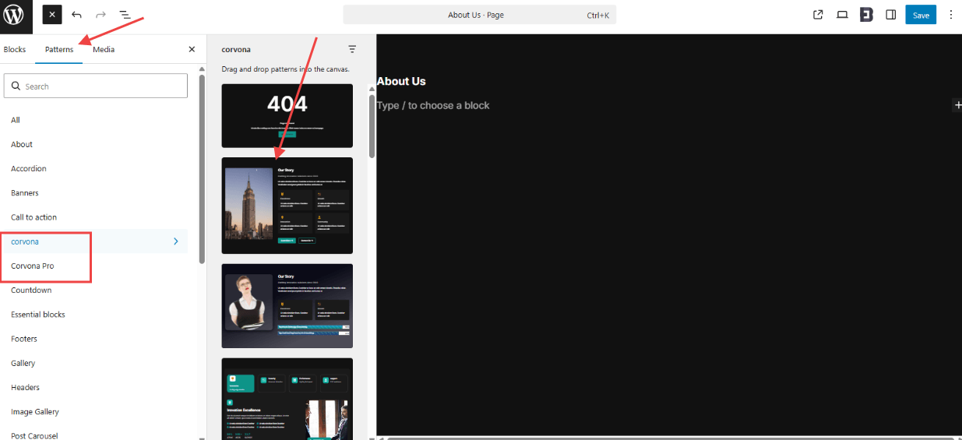Insert the Our Story woman portrait pattern
The height and width of the screenshot is (440, 962).
(287, 306)
